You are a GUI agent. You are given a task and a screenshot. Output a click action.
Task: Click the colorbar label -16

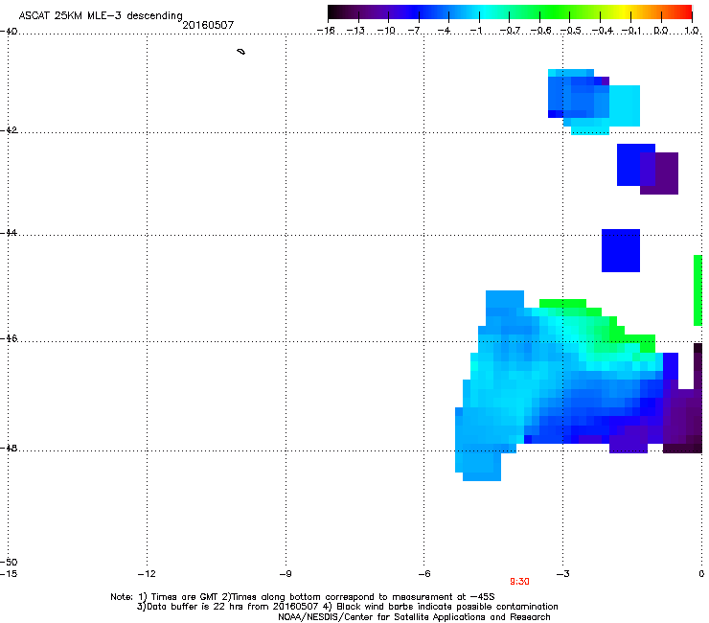click(x=326, y=31)
